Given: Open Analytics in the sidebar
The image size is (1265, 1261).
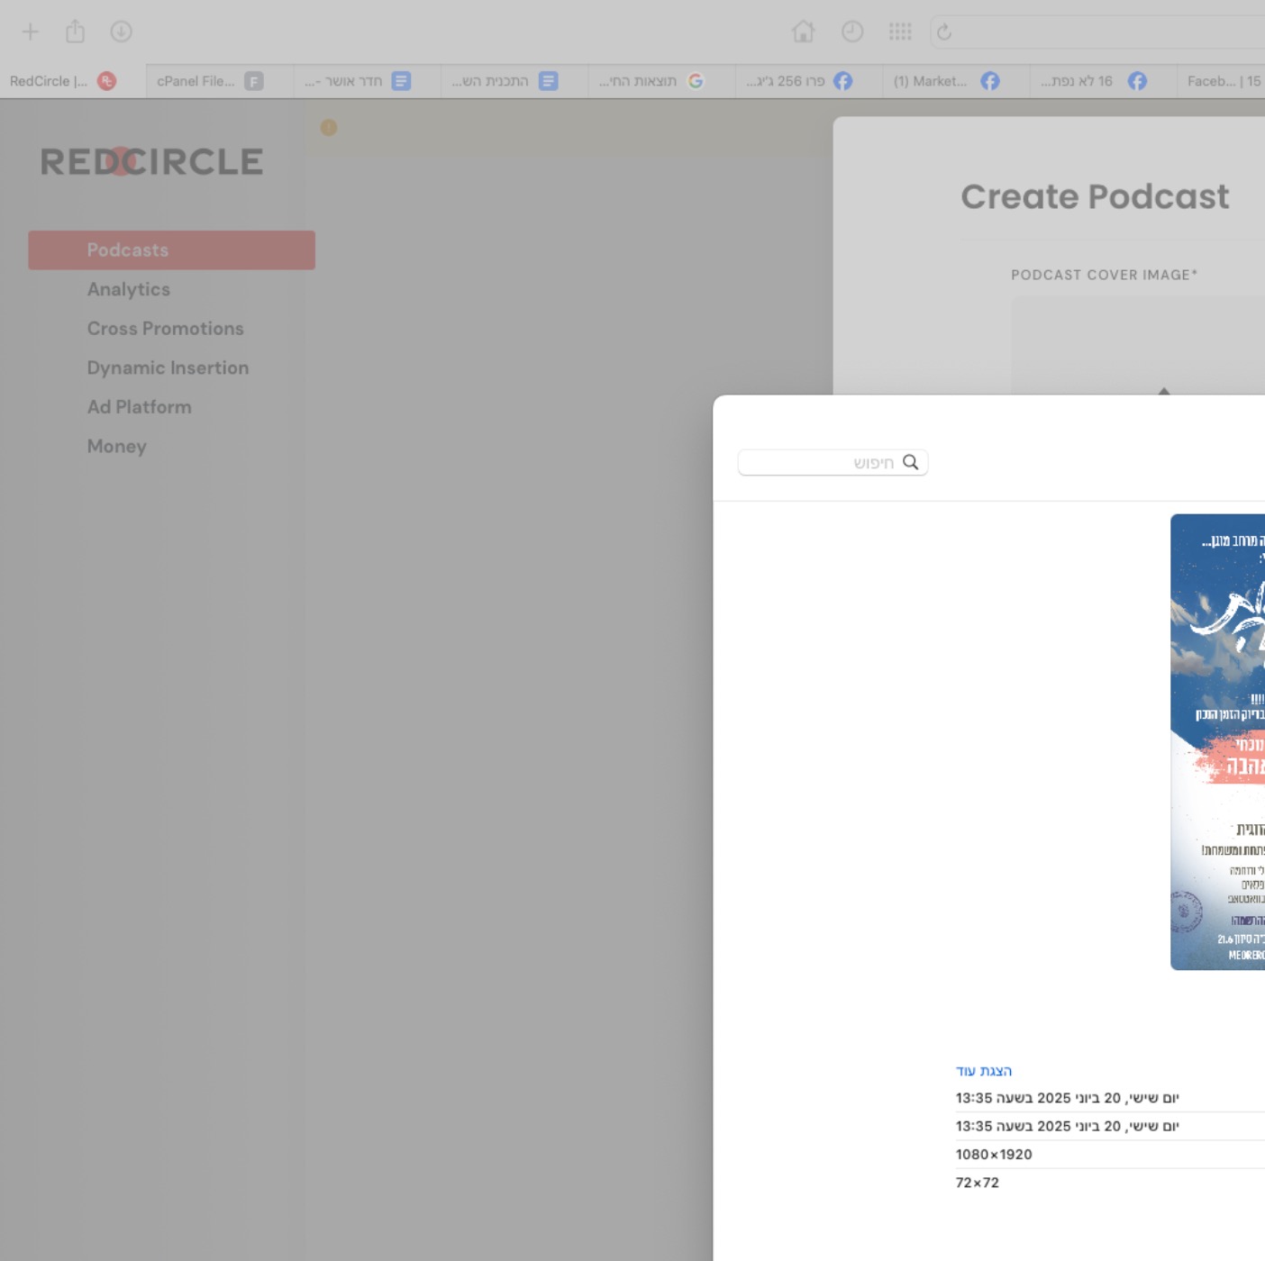Looking at the screenshot, I should tap(129, 289).
